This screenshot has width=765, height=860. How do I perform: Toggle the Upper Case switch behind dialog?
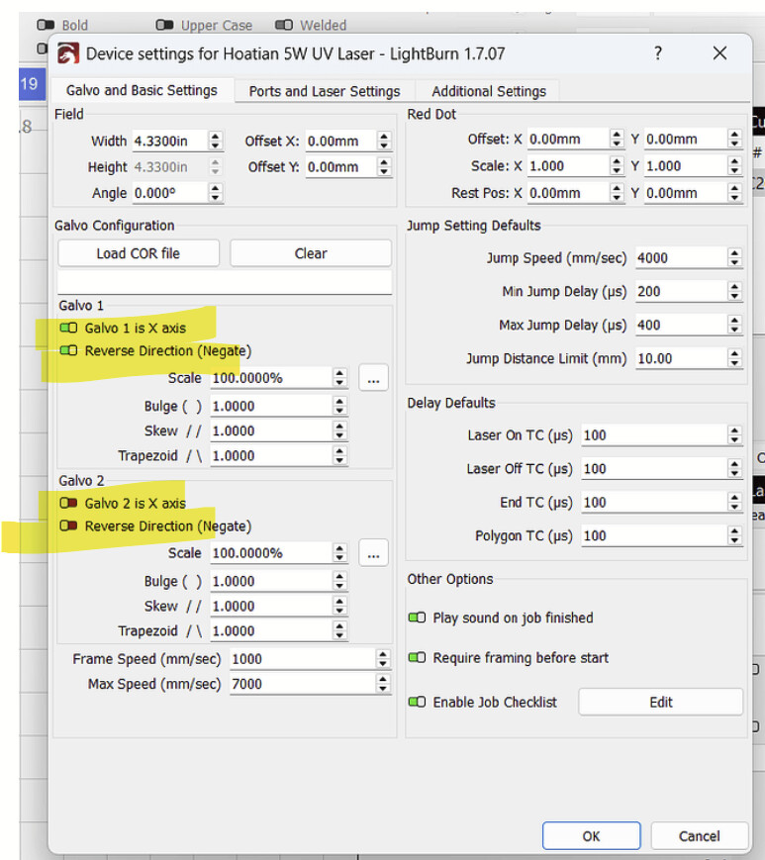click(x=164, y=25)
